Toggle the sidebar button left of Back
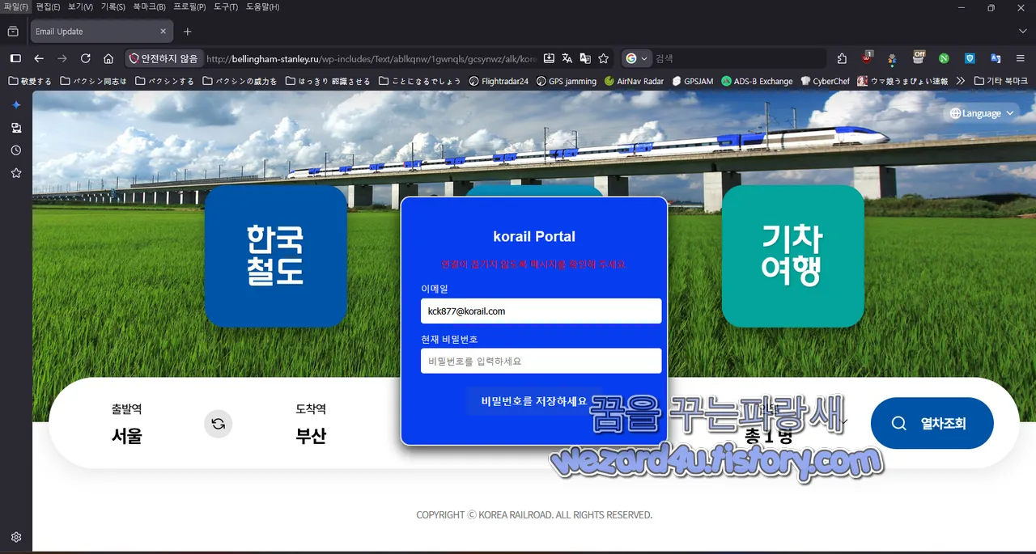Viewport: 1036px width, 554px height. click(15, 58)
